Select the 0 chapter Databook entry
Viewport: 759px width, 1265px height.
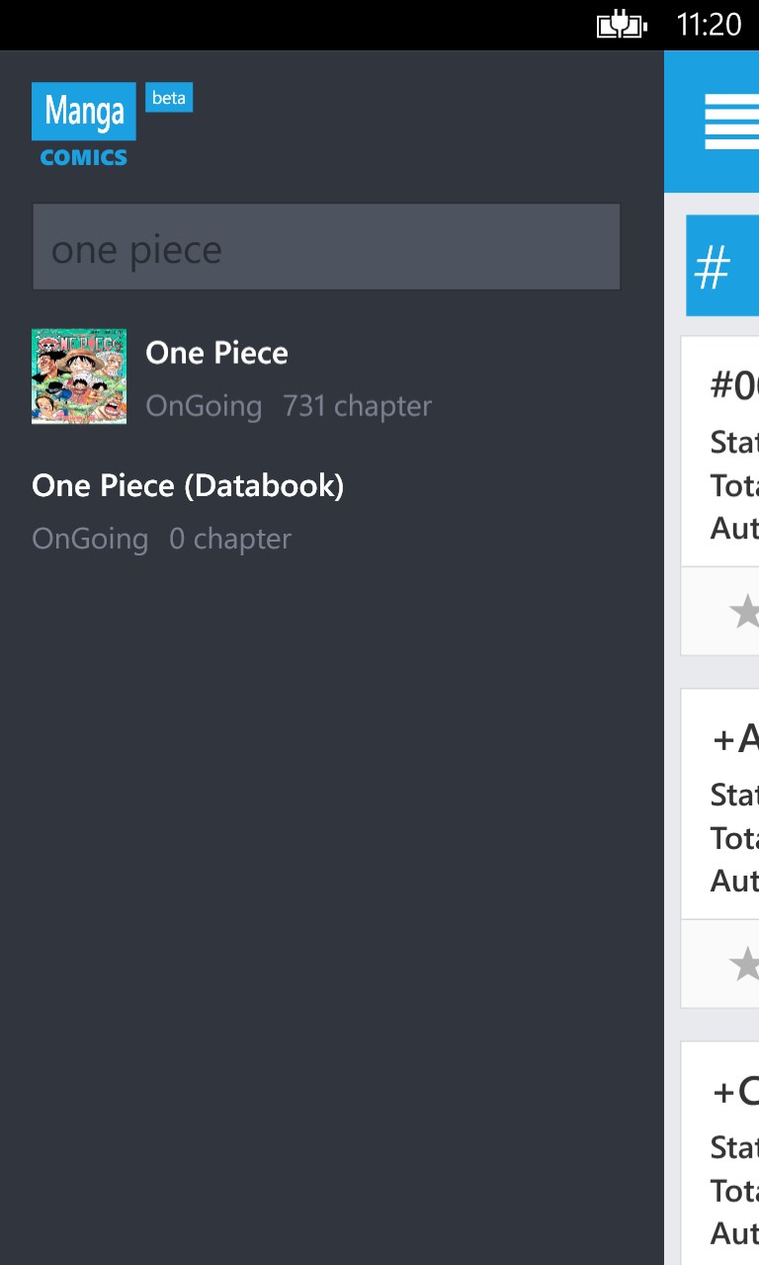tap(230, 540)
